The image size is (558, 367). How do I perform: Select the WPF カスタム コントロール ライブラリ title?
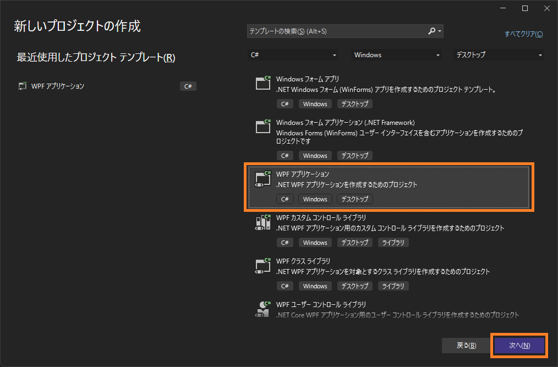click(321, 217)
